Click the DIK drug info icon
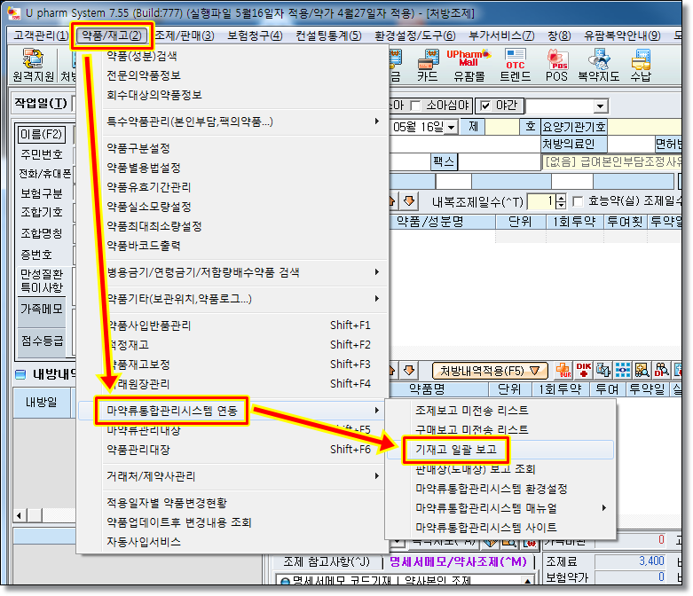The width and height of the screenshot is (693, 596). pos(583,370)
